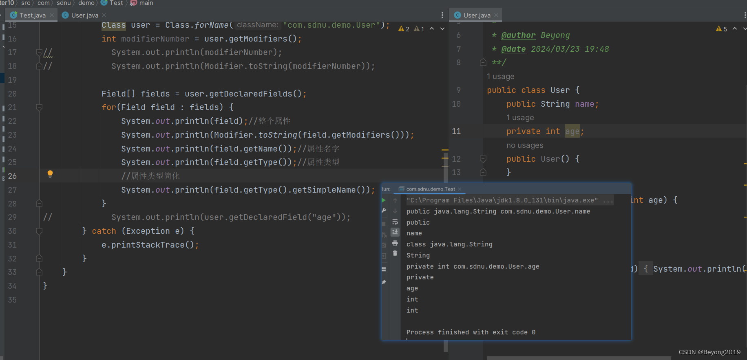This screenshot has width=747, height=360.
Task: Click highlighted 'age' field in User.java
Action: click(x=572, y=131)
